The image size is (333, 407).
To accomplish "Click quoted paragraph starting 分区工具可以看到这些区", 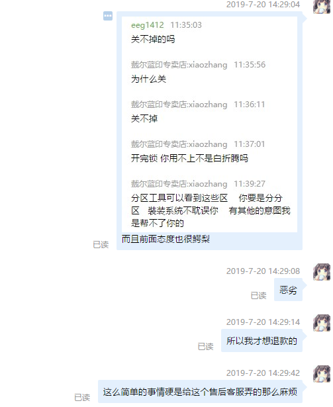I will 211,210.
